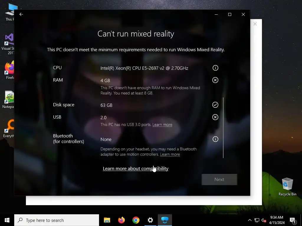The width and height of the screenshot is (302, 226).
Task: Minimize the Mixed Reality Portal window
Action: [216, 14]
